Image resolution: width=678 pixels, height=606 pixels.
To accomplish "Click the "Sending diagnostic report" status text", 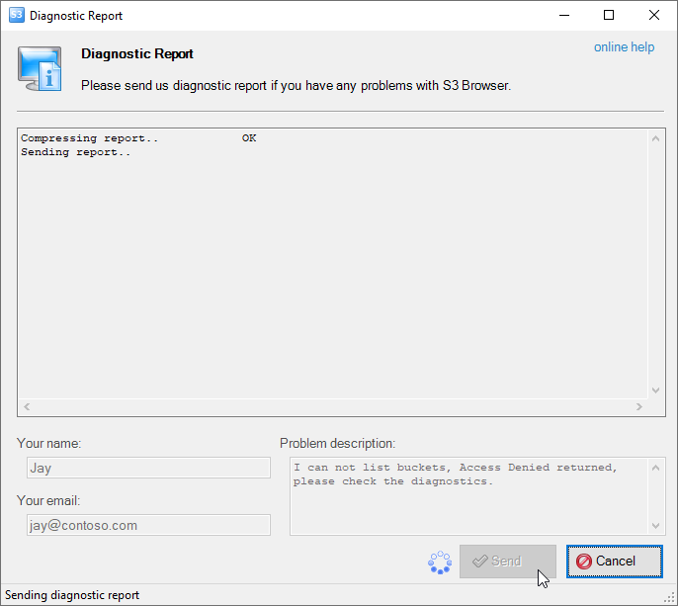I will [x=72, y=595].
